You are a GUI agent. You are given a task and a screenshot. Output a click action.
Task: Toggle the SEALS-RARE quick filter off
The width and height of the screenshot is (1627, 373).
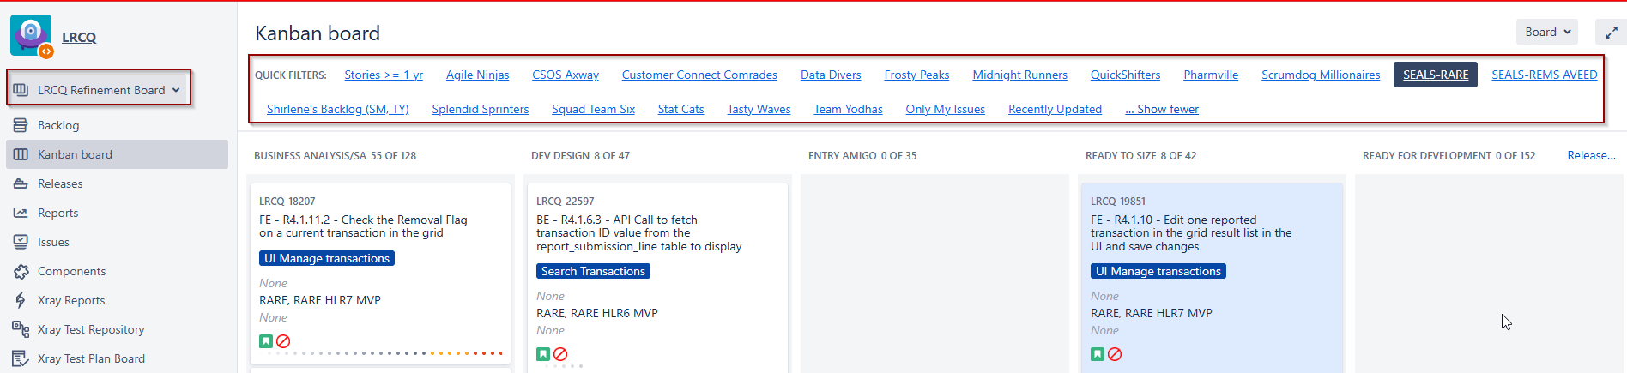[x=1435, y=75]
